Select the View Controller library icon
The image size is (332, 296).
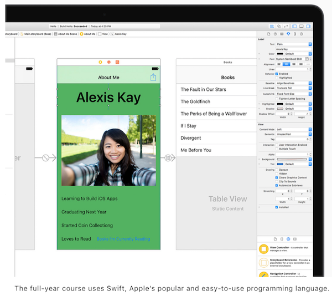tap(264, 248)
